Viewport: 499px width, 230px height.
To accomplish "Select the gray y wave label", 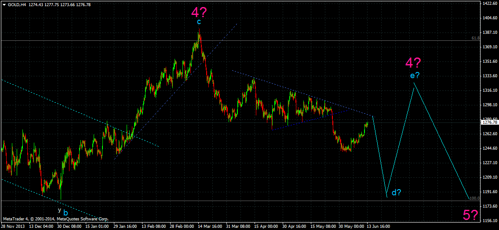I will click(59, 210).
